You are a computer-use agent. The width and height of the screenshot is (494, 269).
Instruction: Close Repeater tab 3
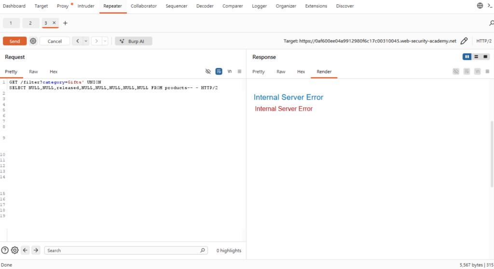pyautogui.click(x=54, y=23)
